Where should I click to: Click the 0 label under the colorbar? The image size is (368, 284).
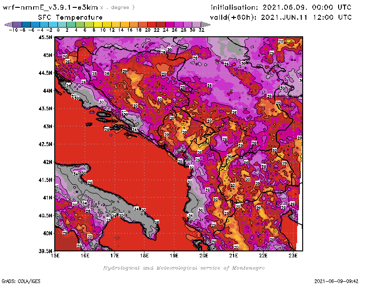point(58,30)
